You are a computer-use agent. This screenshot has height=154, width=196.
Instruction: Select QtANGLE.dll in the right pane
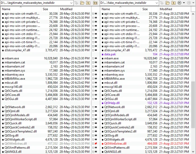pos(112,152)
